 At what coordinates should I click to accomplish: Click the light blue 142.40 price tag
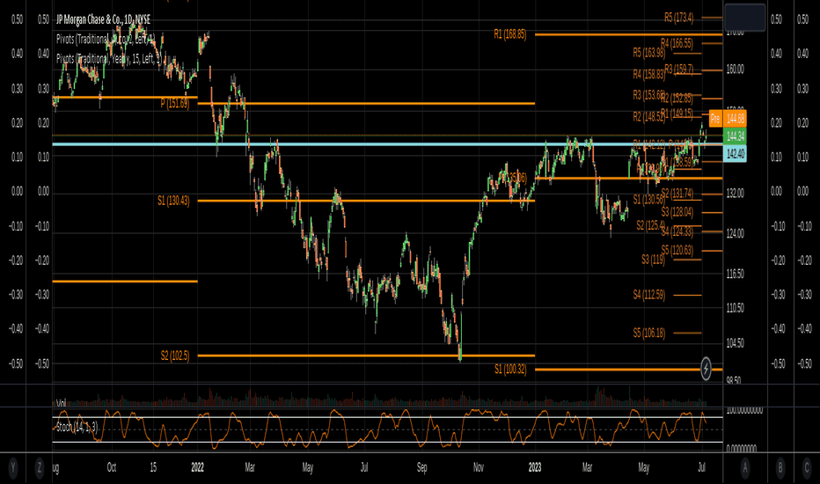point(736,154)
